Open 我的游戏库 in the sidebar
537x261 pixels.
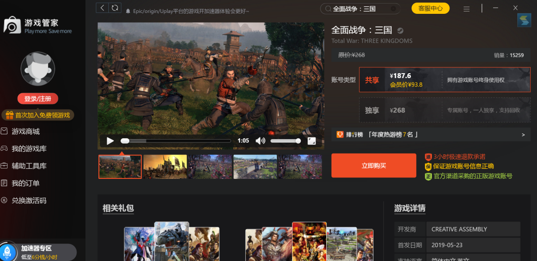tap(29, 149)
